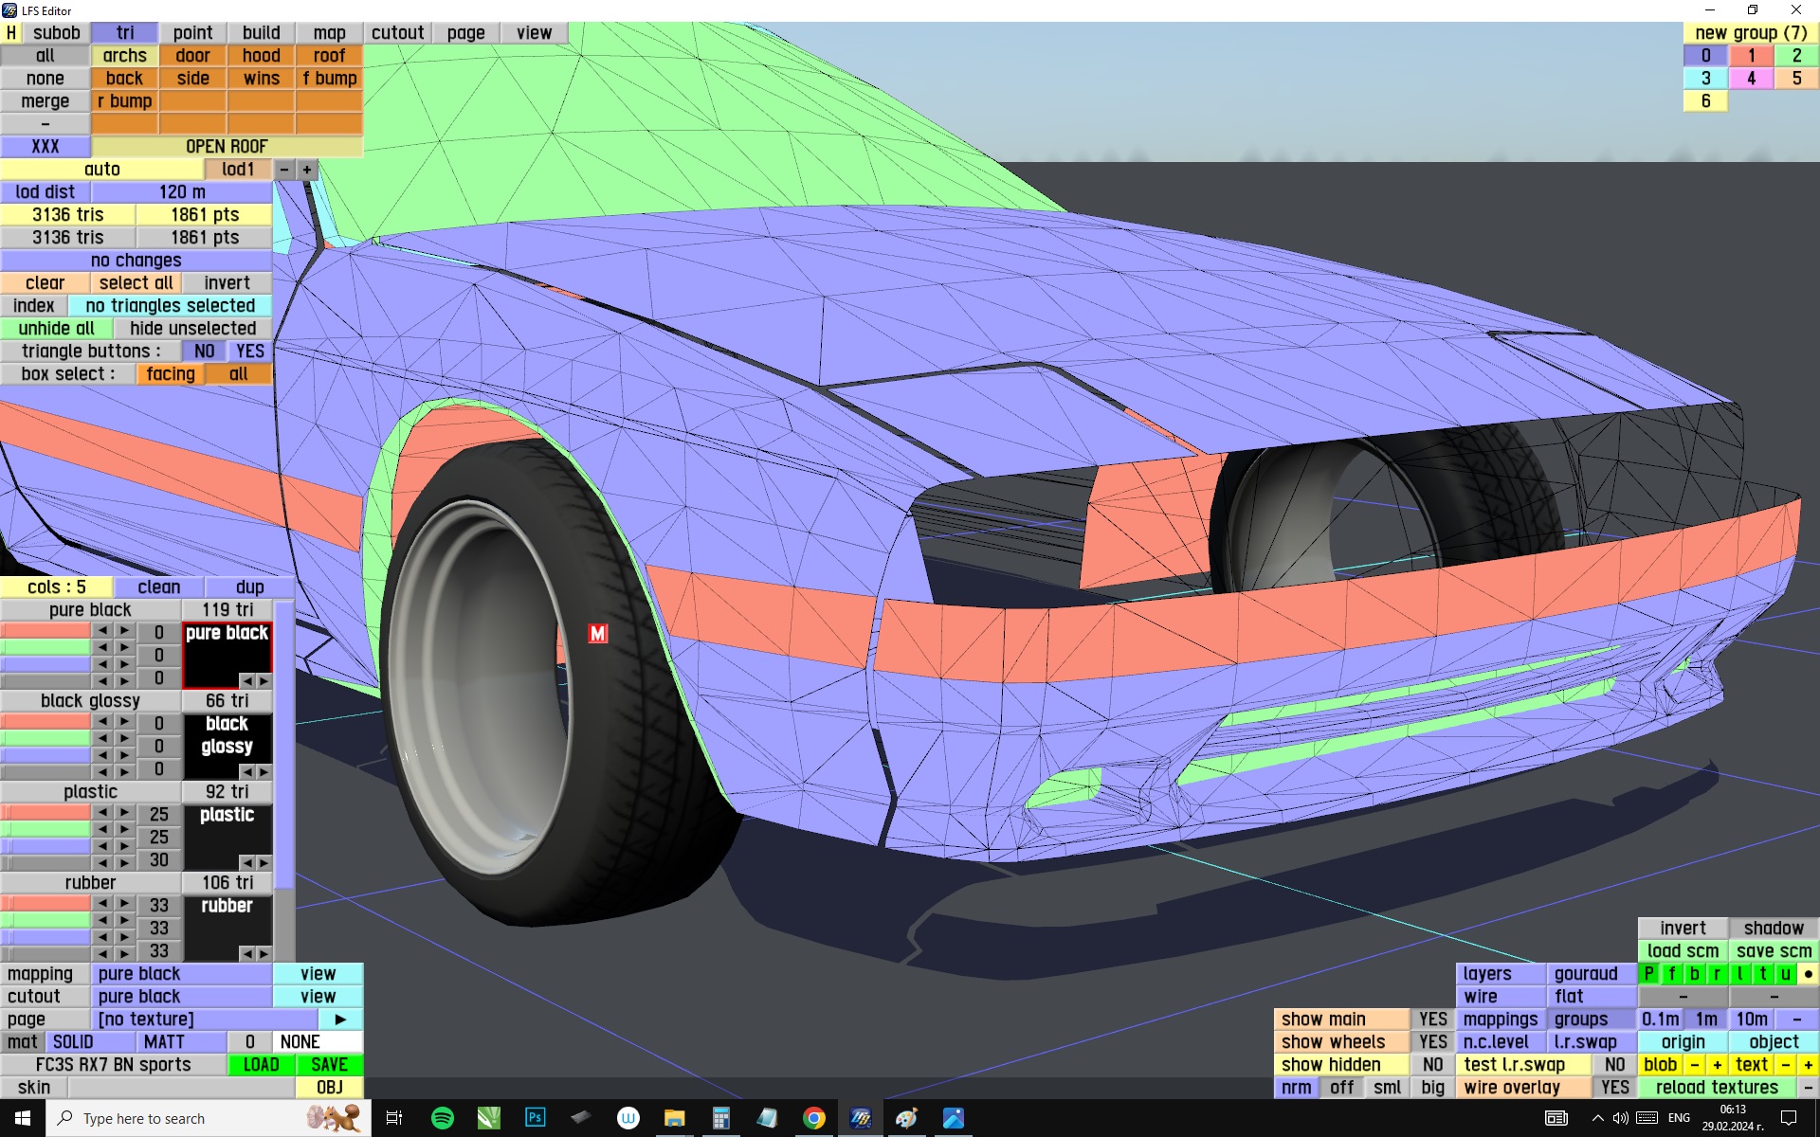Set triangle buttons option to NO

click(x=204, y=352)
